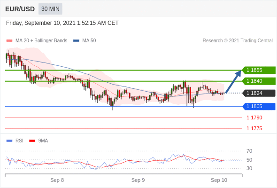Click the pink MA 20 Bollinger legend swatch
Screen dimensions: 277x188
pos(9,41)
